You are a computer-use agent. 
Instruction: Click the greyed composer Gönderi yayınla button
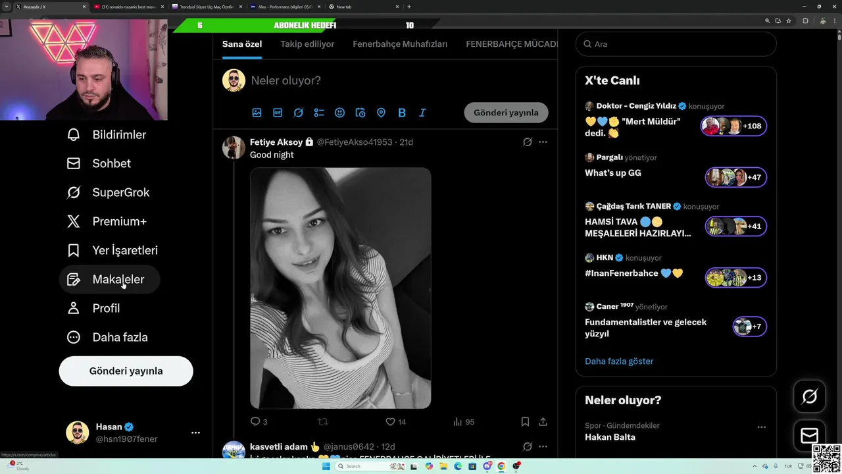click(506, 113)
